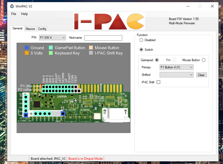This screenshot has height=164, width=223.
Task: Click the teal GamePad Button legend swatch
Action: click(51, 48)
